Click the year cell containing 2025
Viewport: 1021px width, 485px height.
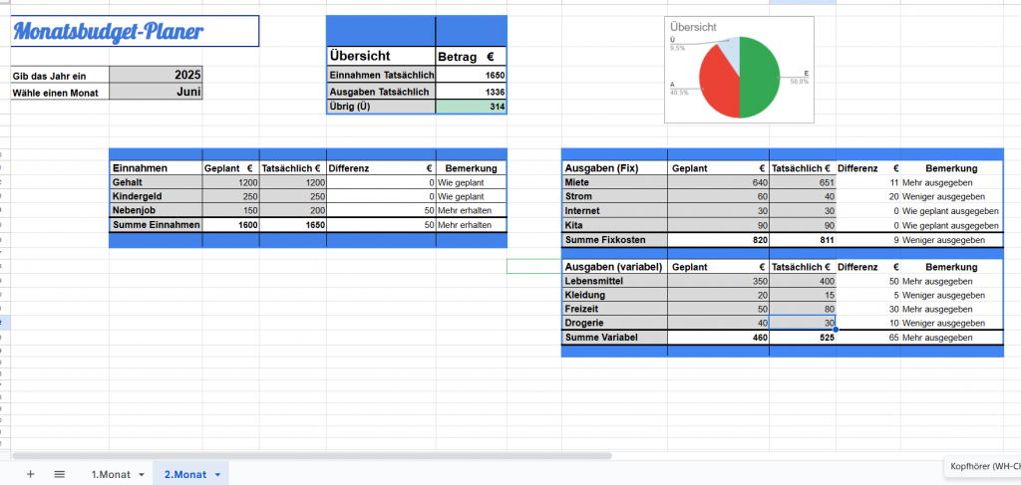(x=156, y=75)
